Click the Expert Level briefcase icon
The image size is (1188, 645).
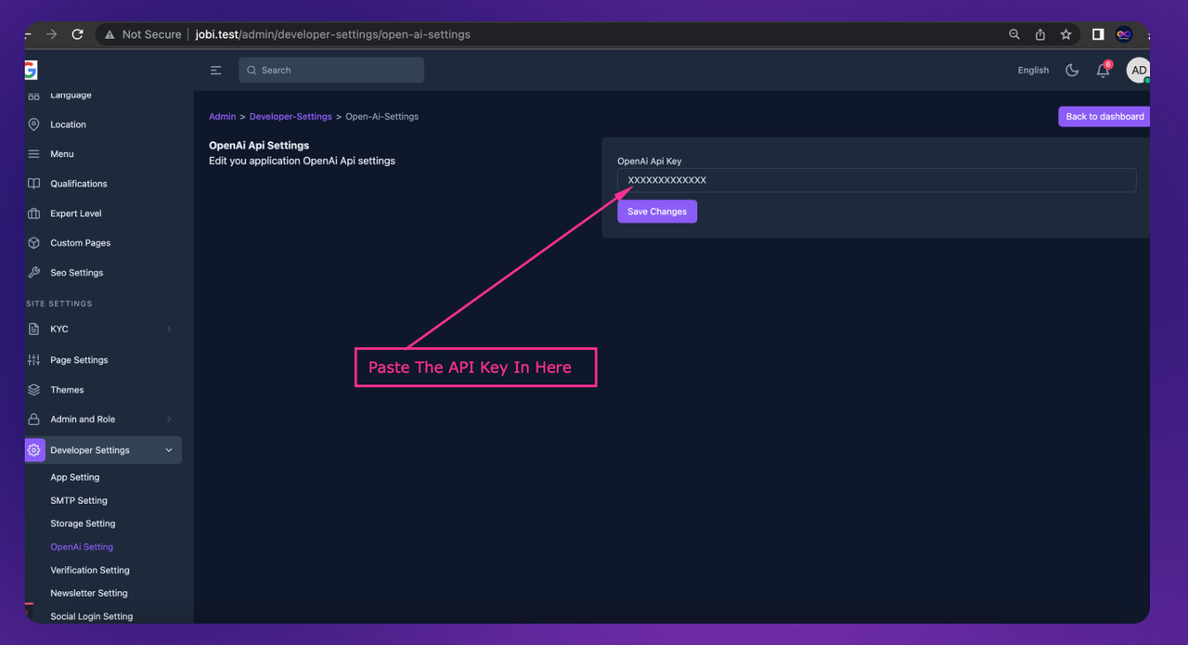coord(34,213)
